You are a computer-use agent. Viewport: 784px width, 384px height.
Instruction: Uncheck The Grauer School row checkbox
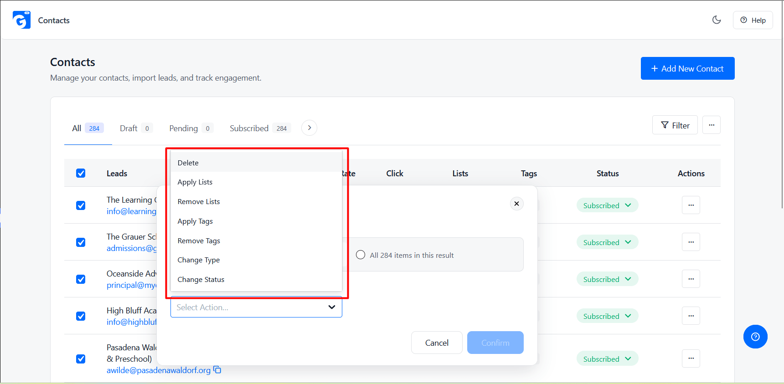81,242
